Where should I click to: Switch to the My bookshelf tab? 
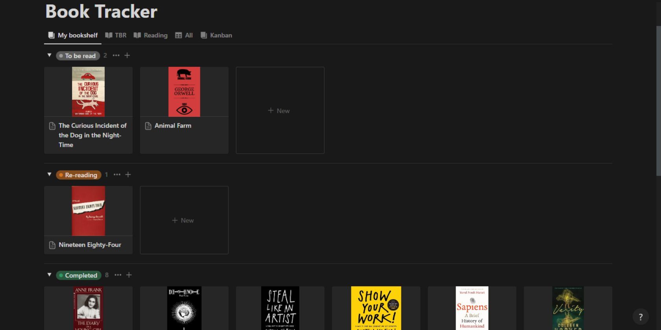pos(73,35)
